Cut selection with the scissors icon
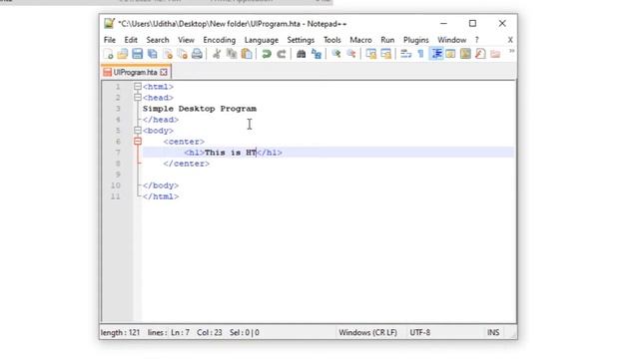 [x=217, y=54]
